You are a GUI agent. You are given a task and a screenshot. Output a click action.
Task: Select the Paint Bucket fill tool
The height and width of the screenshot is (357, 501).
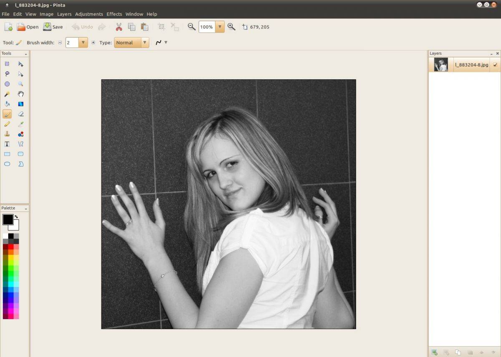[x=7, y=104]
